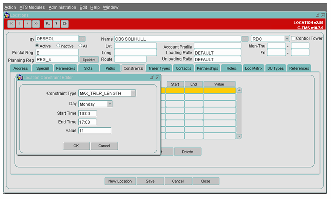
Task: Select the All radio button
Action: click(80, 46)
